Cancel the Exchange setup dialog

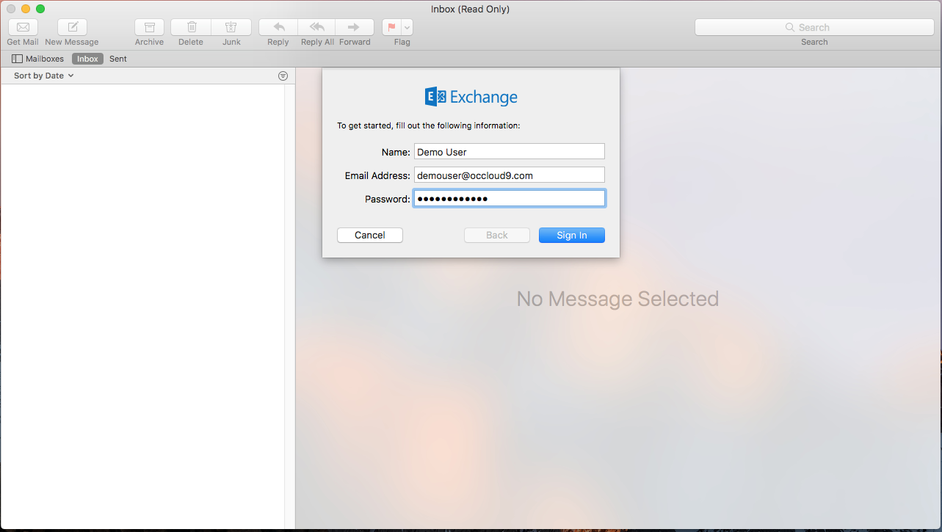coord(370,235)
